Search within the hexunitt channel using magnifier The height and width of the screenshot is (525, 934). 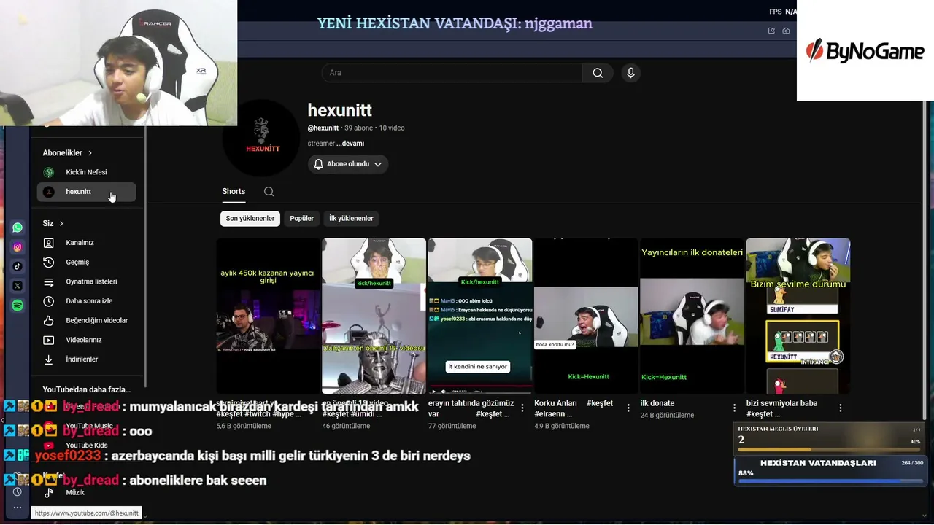tap(269, 192)
